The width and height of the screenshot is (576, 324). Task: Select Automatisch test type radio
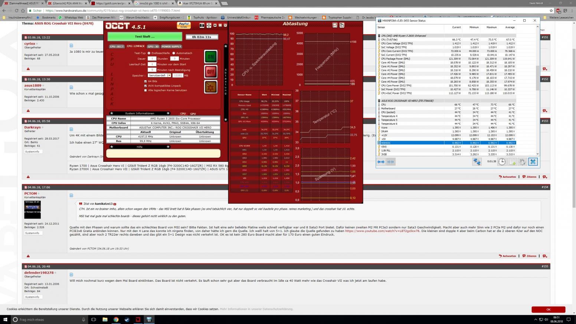(x=174, y=53)
